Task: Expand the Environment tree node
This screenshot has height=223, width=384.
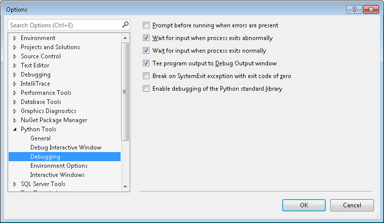Action: (15, 38)
